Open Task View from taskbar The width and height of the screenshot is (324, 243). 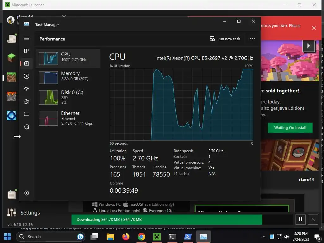[94, 237]
